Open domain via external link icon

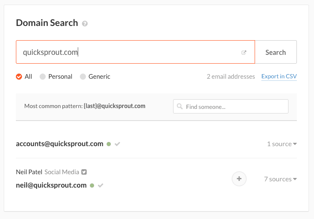click(x=244, y=52)
